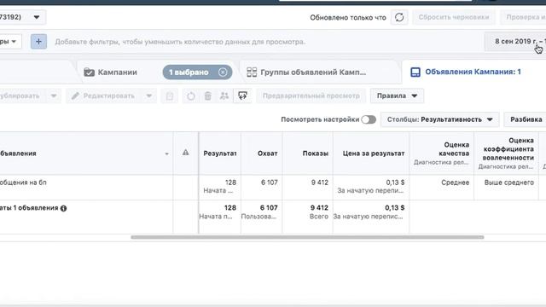Open the date range picker '8 сен 2019 г.'

(516, 42)
